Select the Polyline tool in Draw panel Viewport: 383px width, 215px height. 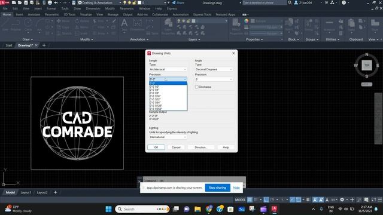[x=16, y=25]
